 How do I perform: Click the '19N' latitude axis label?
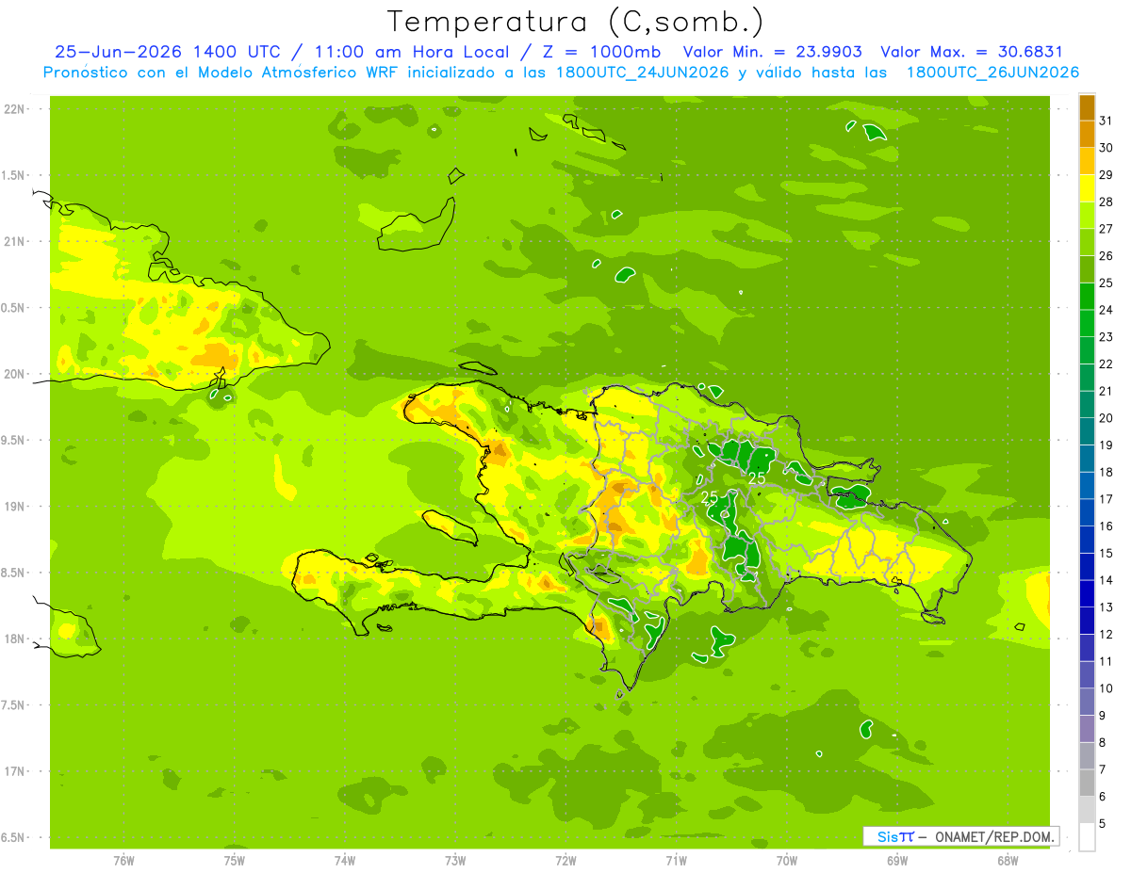pyautogui.click(x=16, y=506)
